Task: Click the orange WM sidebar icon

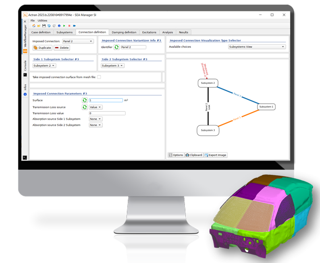Action: 25,51
